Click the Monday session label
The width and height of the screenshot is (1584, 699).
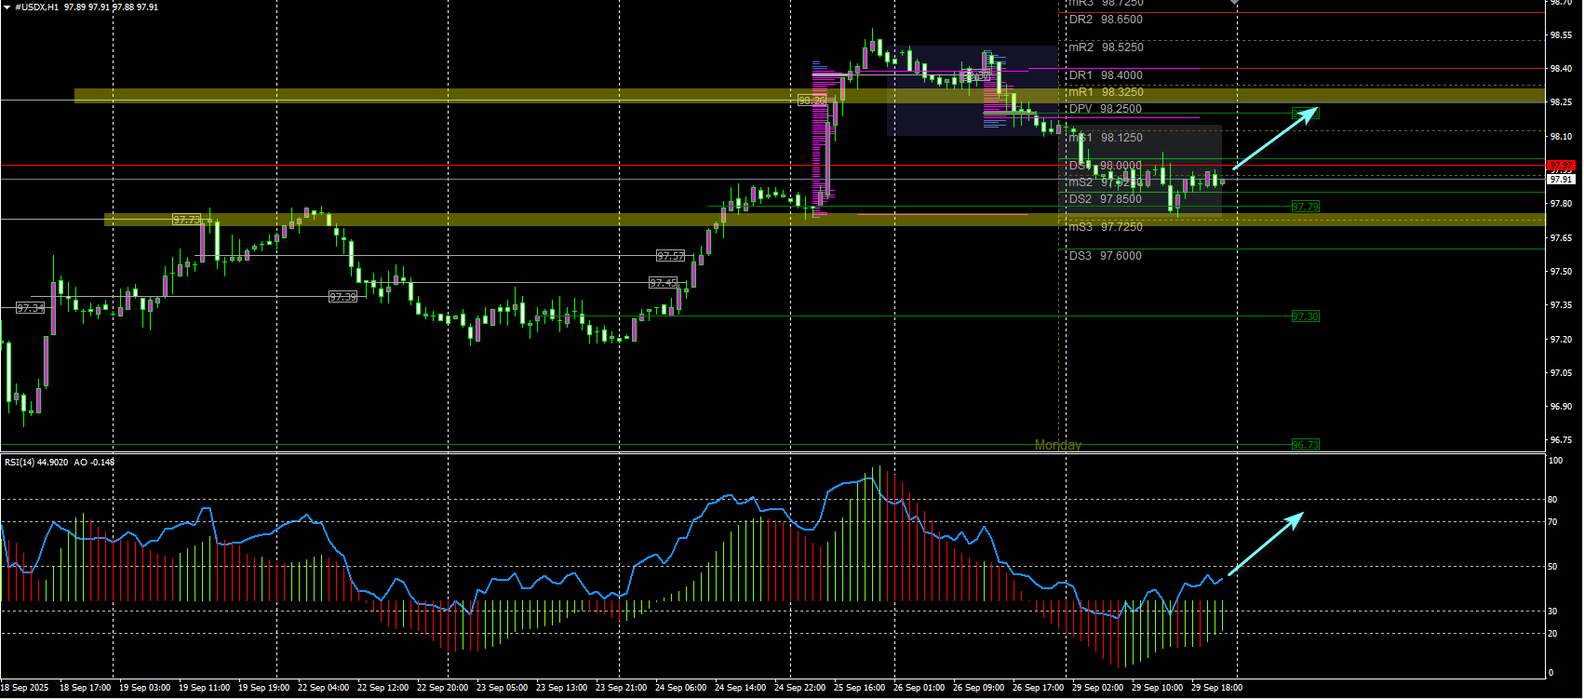click(x=1058, y=445)
